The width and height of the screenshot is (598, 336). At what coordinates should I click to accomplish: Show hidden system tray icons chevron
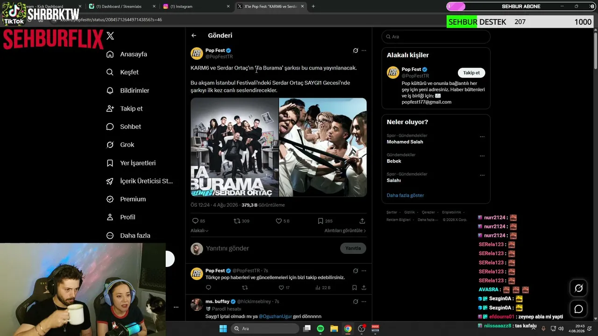(x=534, y=329)
